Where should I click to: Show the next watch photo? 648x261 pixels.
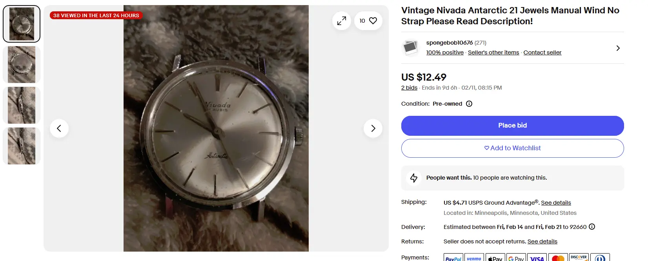(x=373, y=128)
